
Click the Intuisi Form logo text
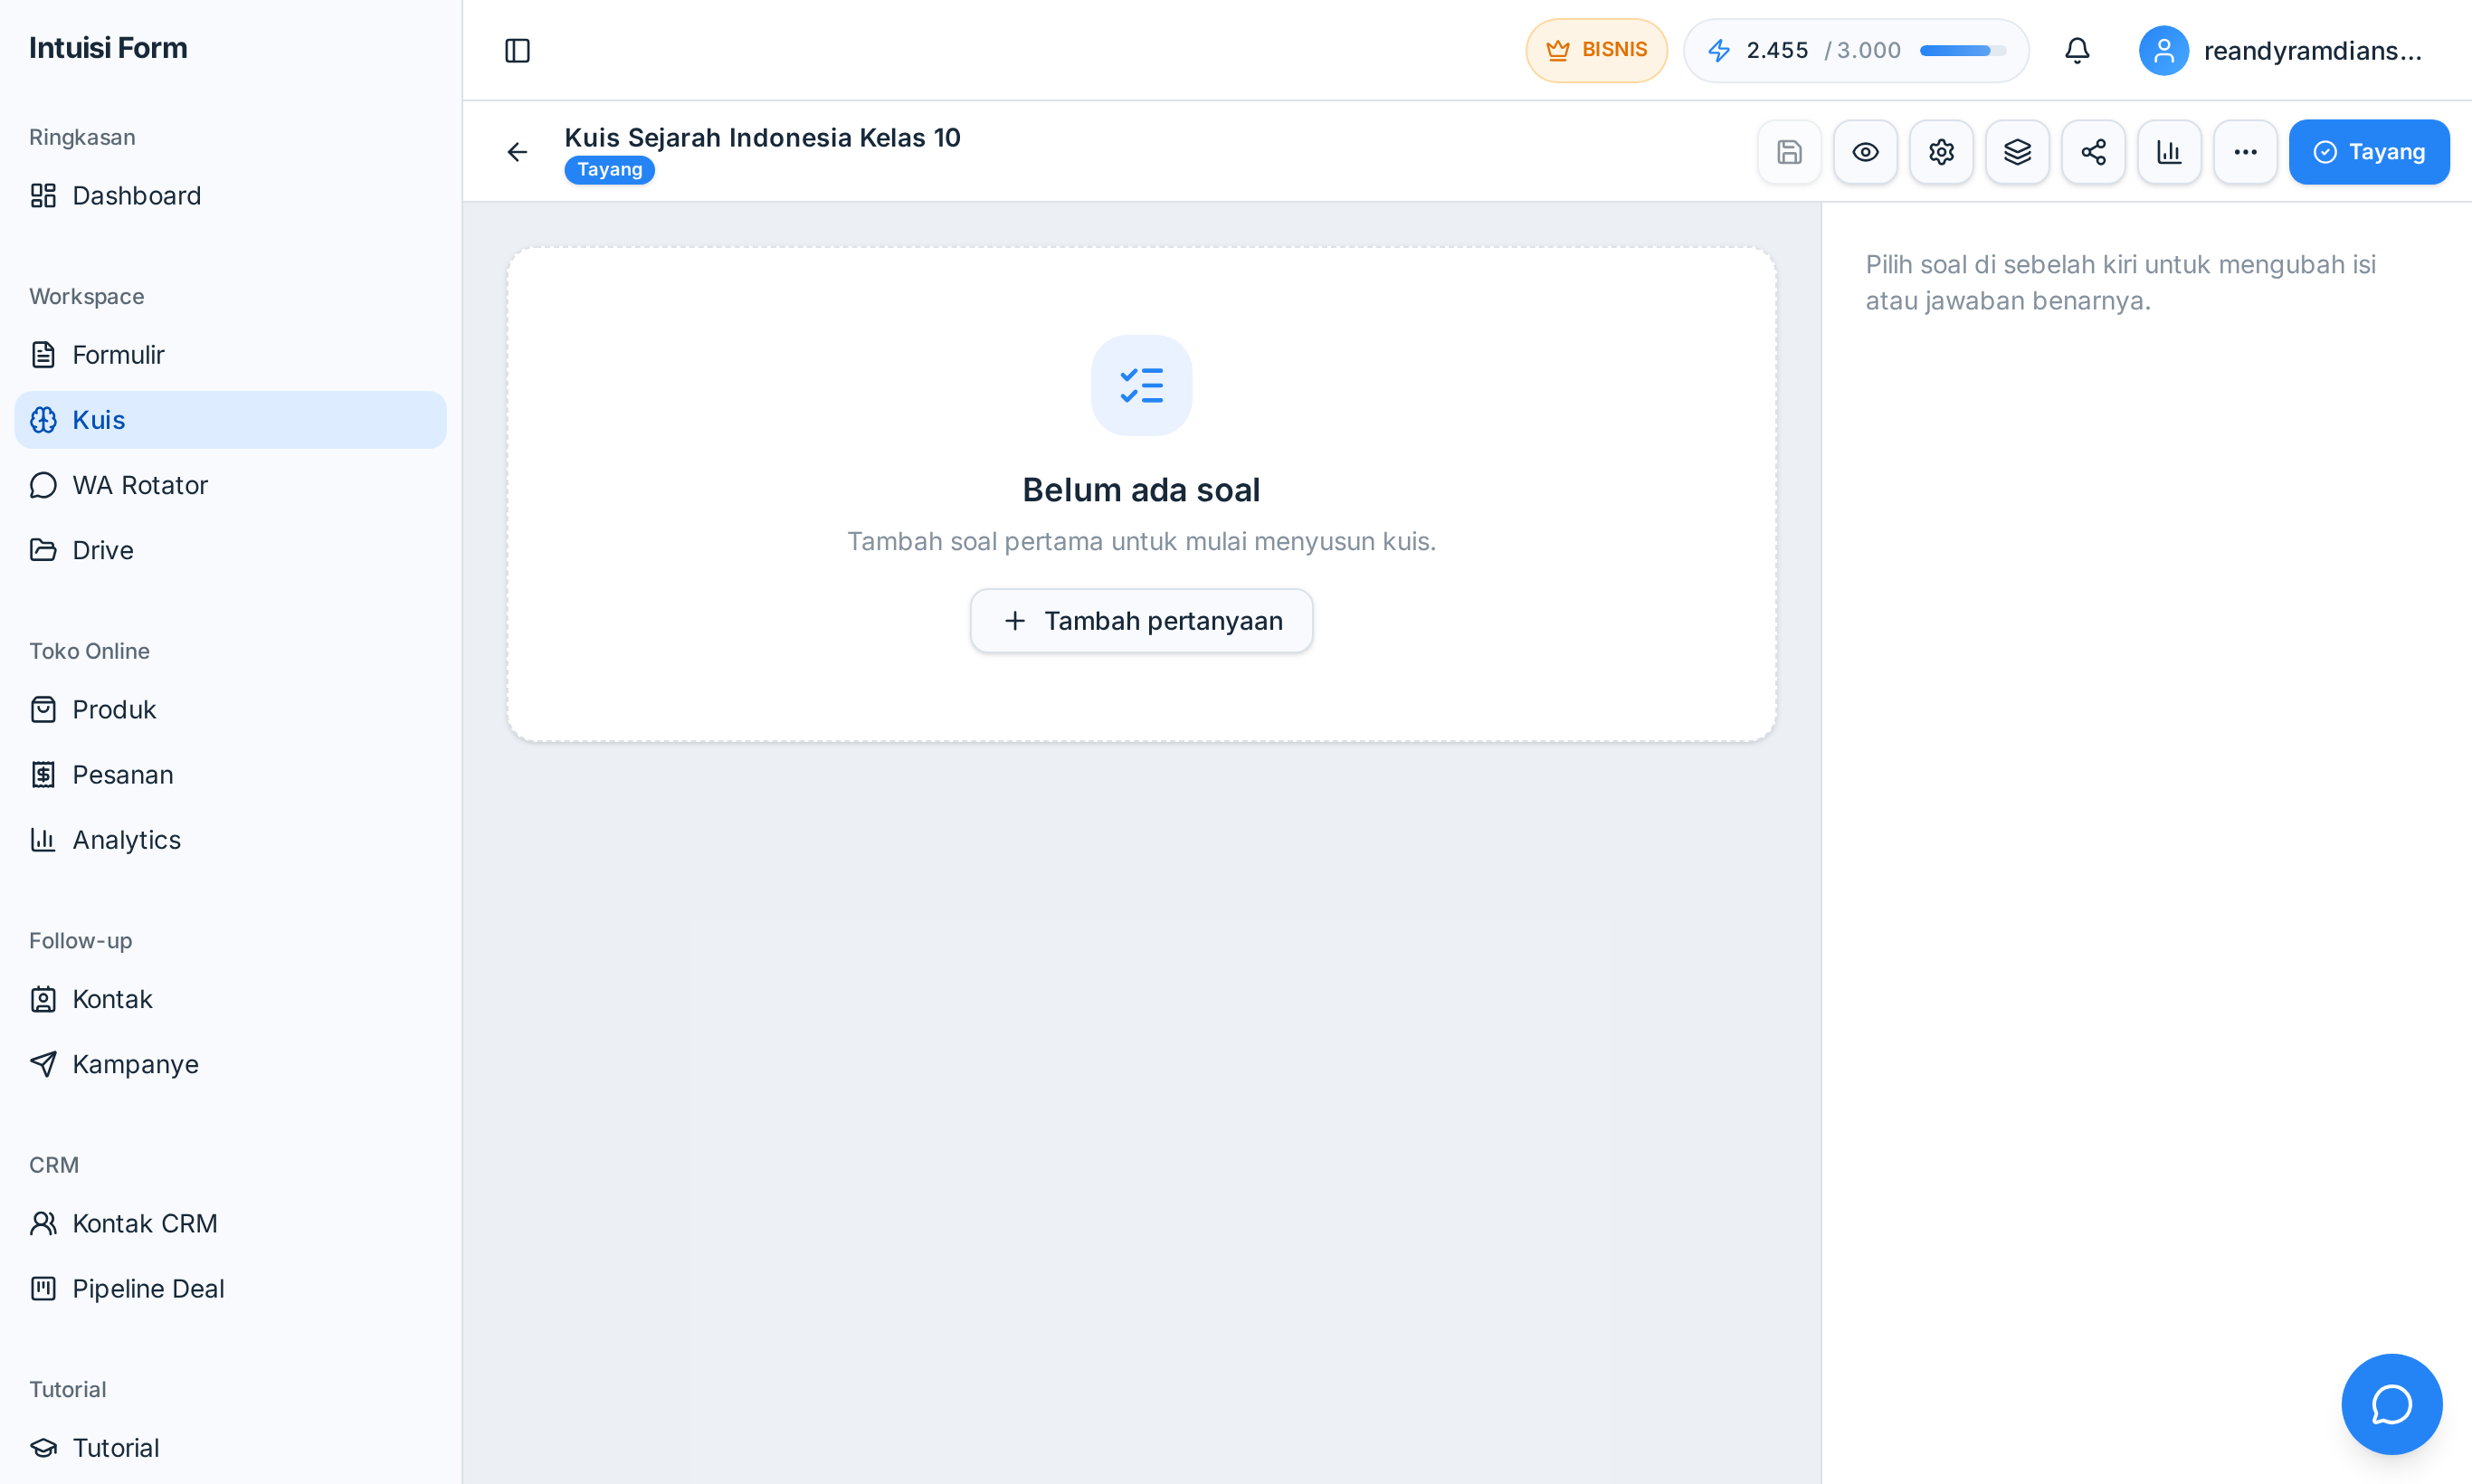tap(108, 48)
